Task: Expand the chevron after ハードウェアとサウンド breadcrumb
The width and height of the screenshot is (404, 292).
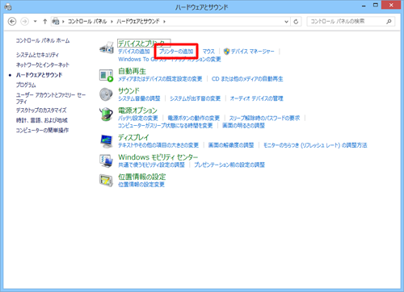Action: [x=164, y=22]
